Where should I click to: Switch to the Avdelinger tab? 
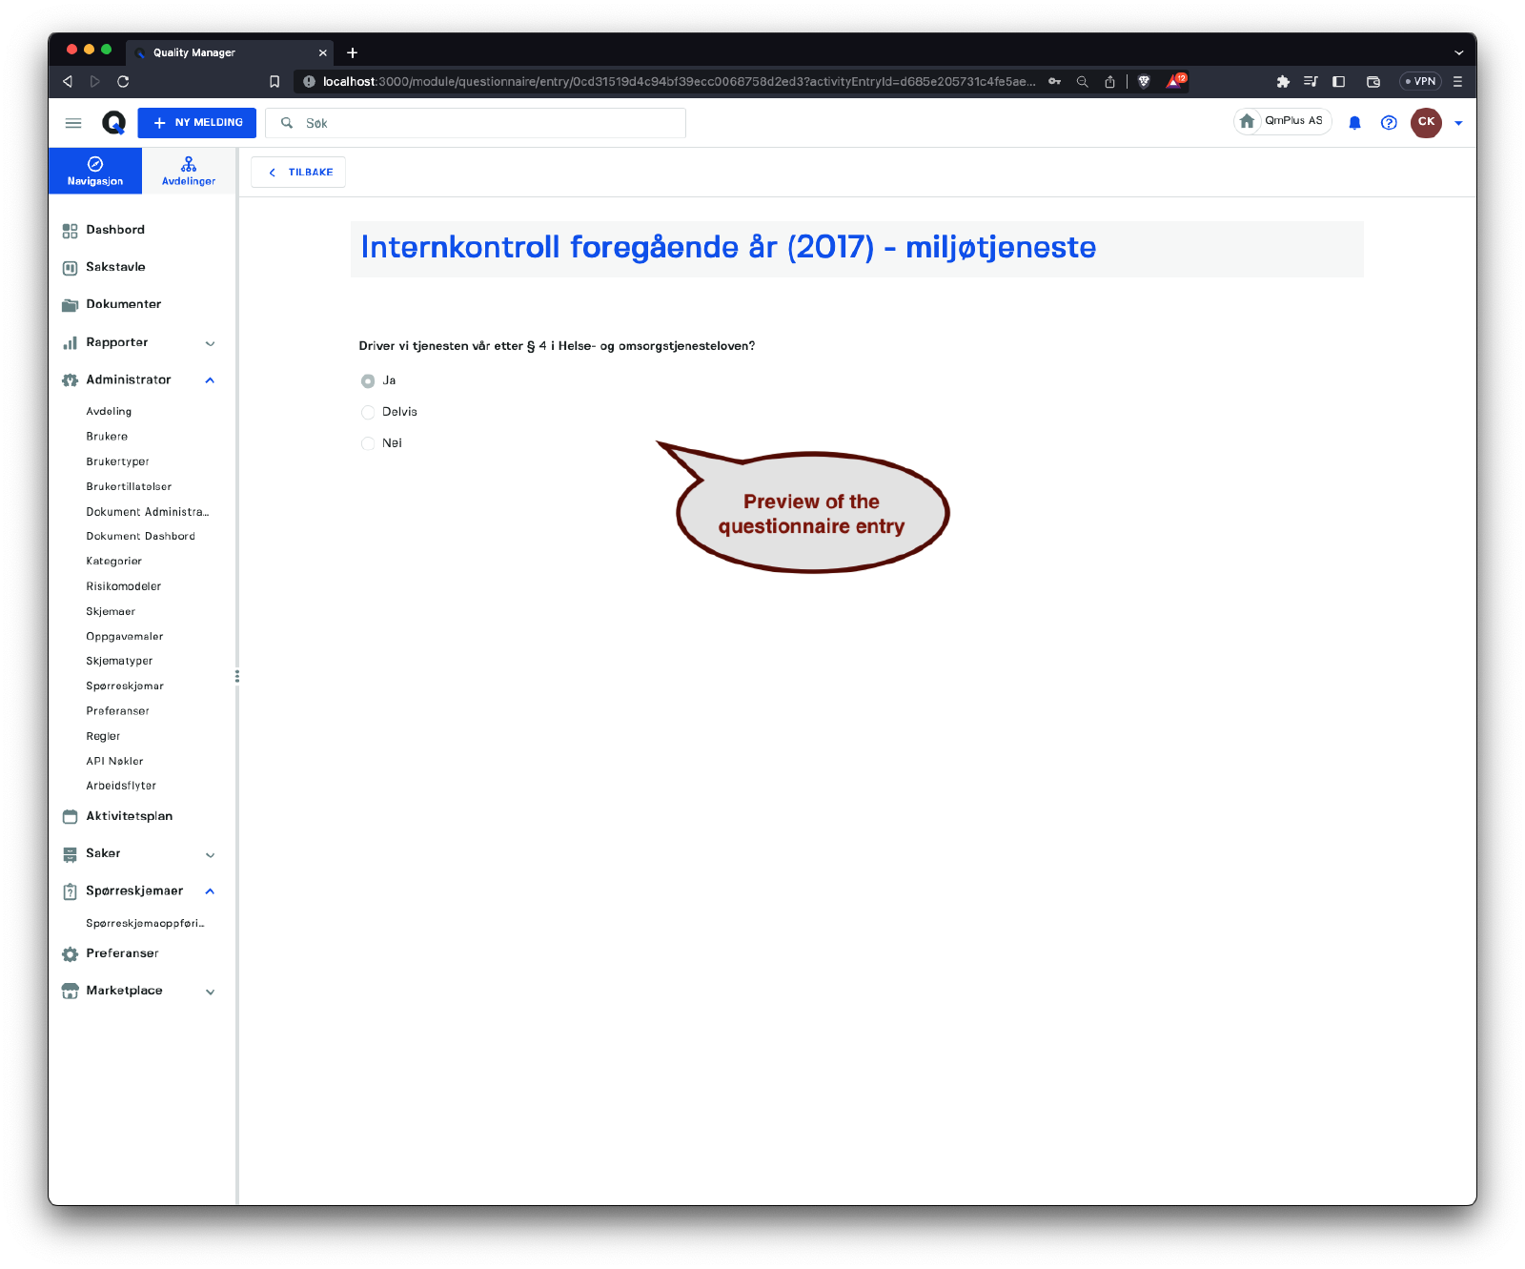coord(189,171)
